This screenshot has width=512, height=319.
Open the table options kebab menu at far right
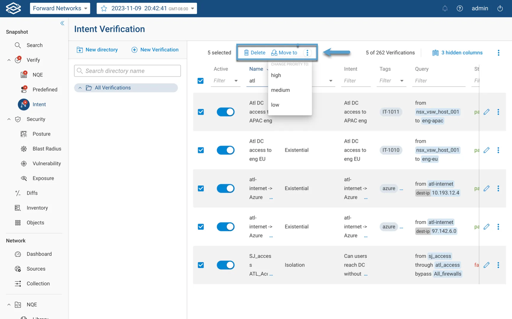499,53
